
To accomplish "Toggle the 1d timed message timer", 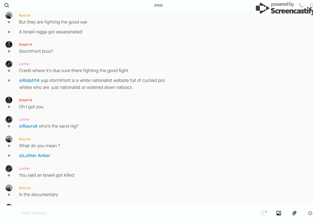I will [263, 213].
